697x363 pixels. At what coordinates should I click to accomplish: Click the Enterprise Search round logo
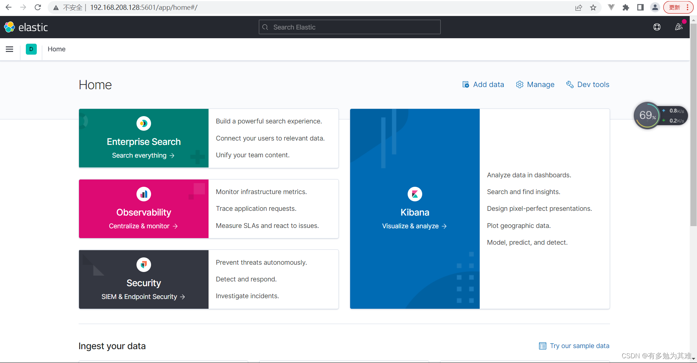point(144,123)
